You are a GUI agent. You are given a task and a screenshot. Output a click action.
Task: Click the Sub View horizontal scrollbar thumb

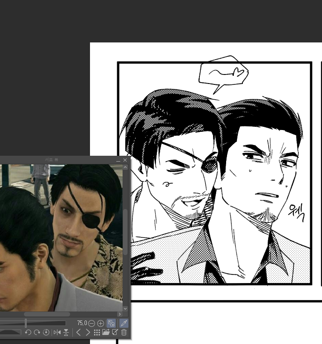(47, 314)
